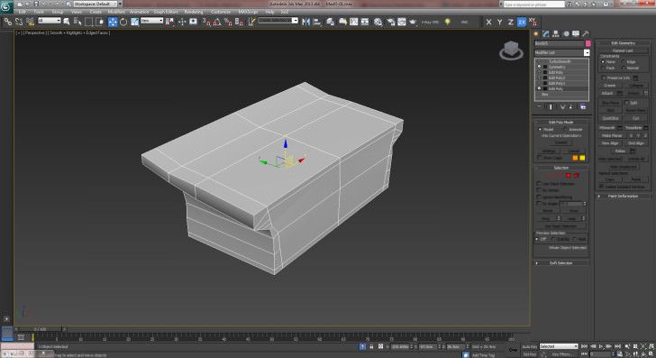Screen dimensions: 656x358
Task: Select the Select and Link tool
Action: tap(8, 22)
